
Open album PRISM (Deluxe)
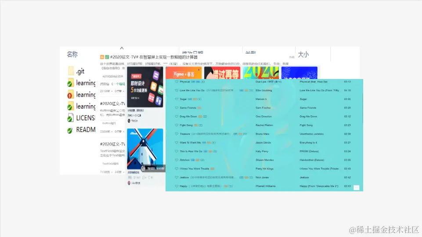(x=309, y=151)
